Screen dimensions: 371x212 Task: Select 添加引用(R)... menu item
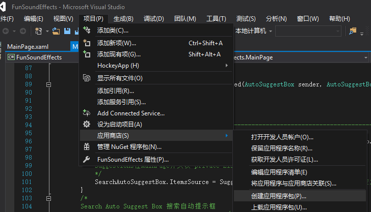[x=156, y=90]
